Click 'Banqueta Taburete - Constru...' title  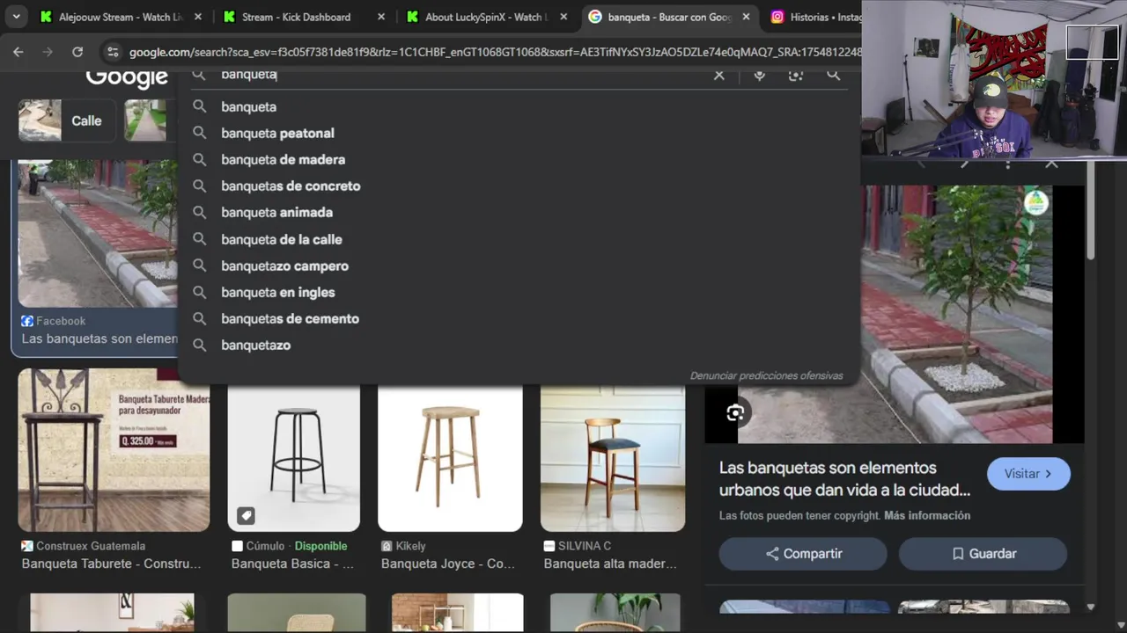tap(111, 564)
